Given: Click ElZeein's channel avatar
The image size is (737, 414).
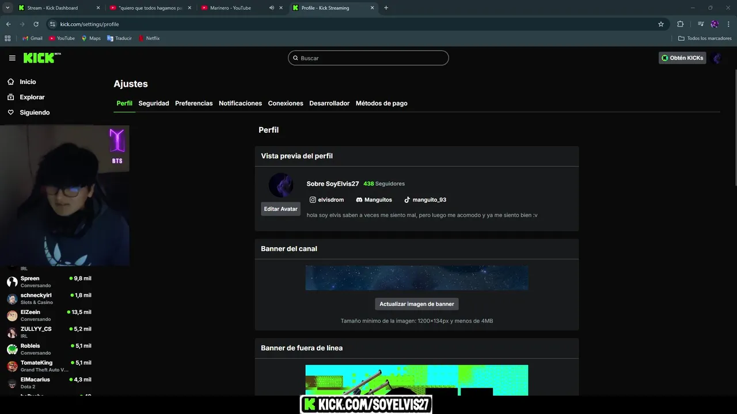Looking at the screenshot, I should (12, 316).
